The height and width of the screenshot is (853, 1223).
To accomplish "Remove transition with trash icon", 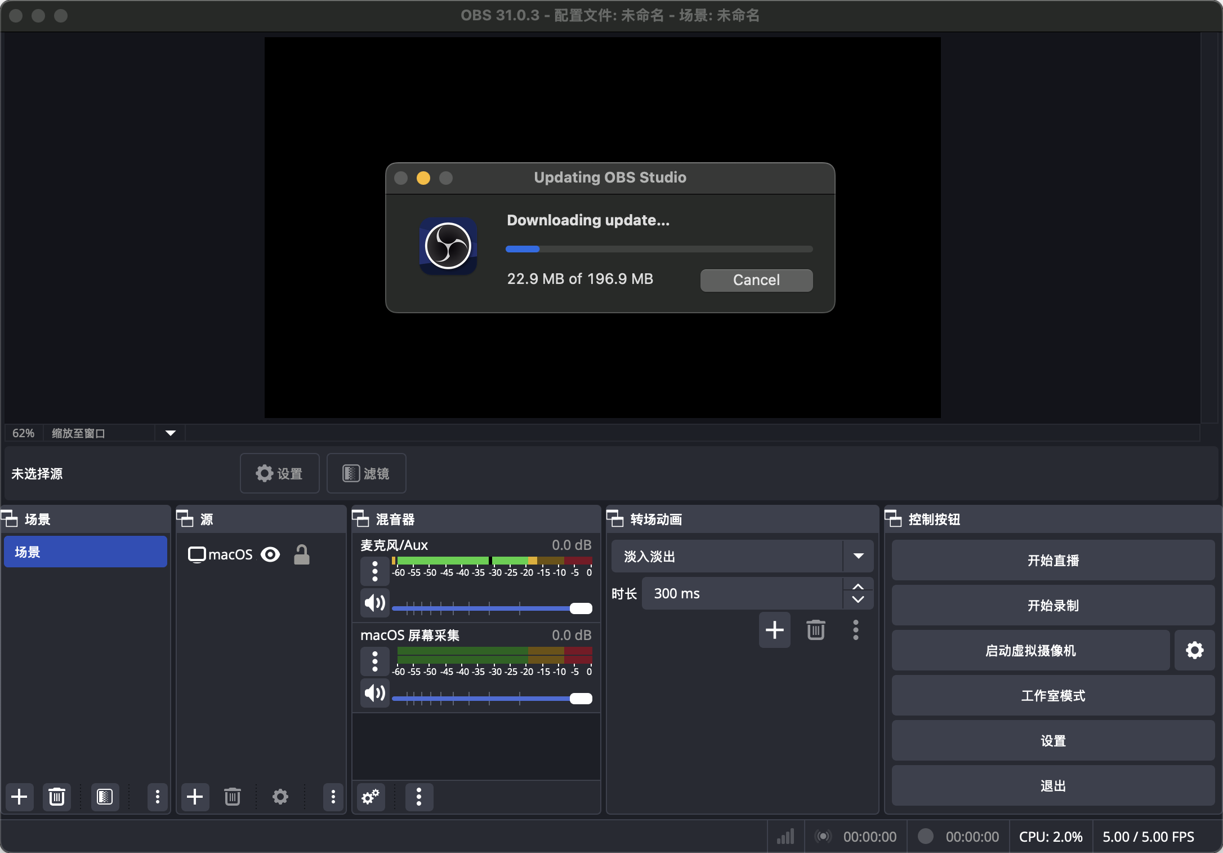I will click(x=816, y=630).
